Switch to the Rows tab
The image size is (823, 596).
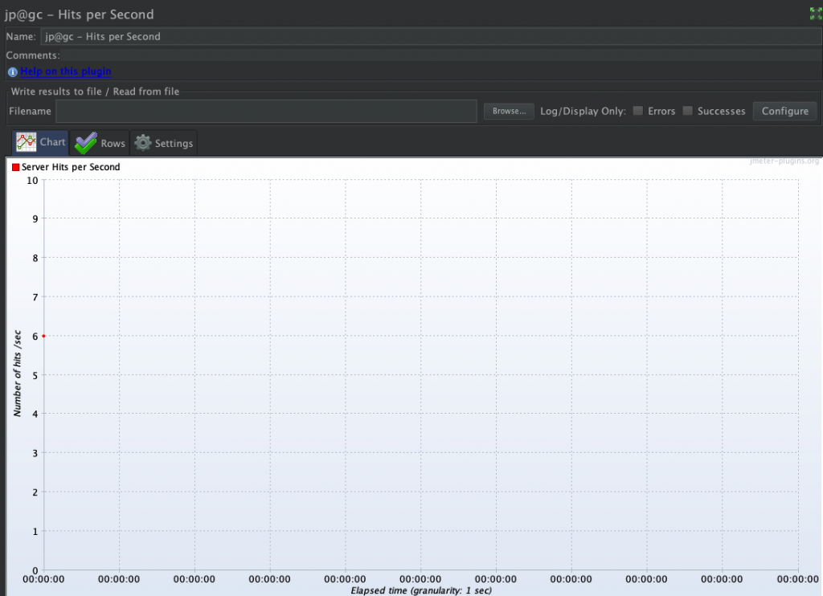click(112, 143)
